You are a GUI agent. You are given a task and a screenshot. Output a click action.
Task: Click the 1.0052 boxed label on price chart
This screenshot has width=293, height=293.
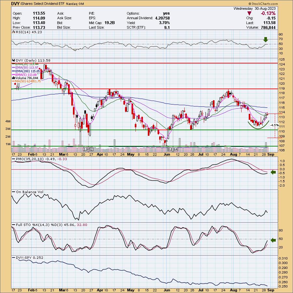pyautogui.click(x=88, y=149)
